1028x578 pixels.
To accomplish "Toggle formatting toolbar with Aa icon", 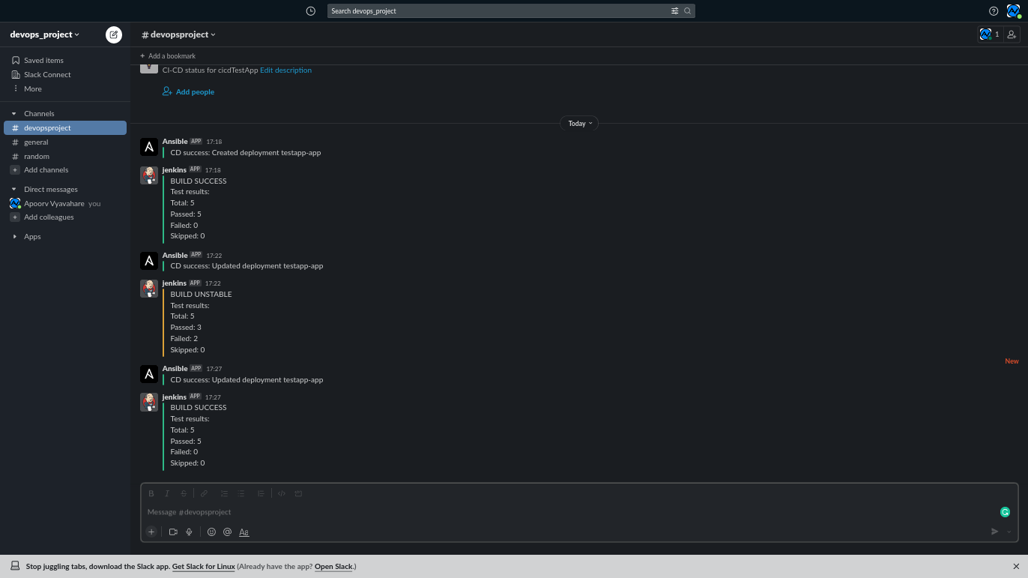I will (244, 532).
